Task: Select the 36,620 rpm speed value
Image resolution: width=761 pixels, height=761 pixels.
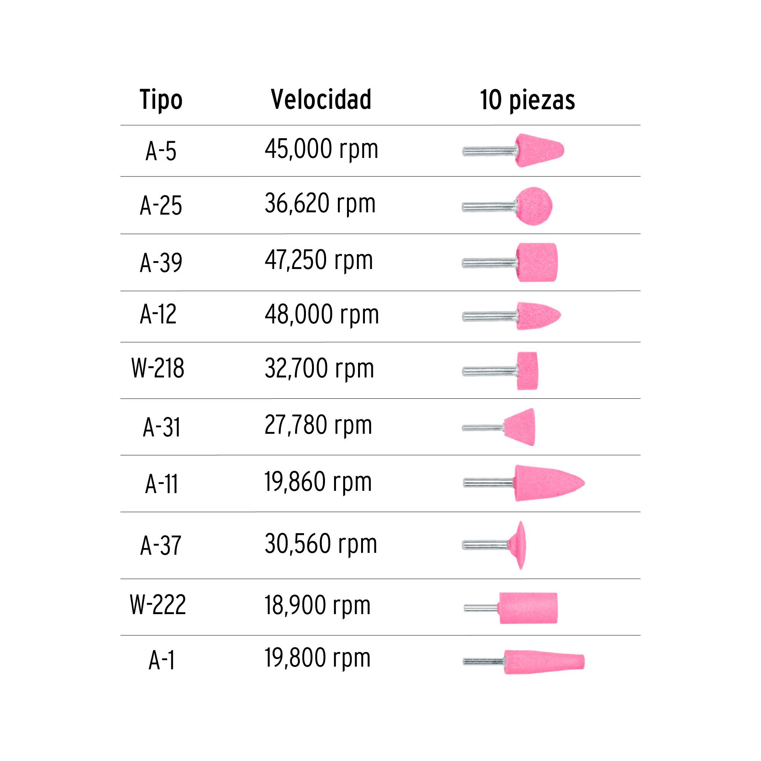Action: pyautogui.click(x=320, y=204)
